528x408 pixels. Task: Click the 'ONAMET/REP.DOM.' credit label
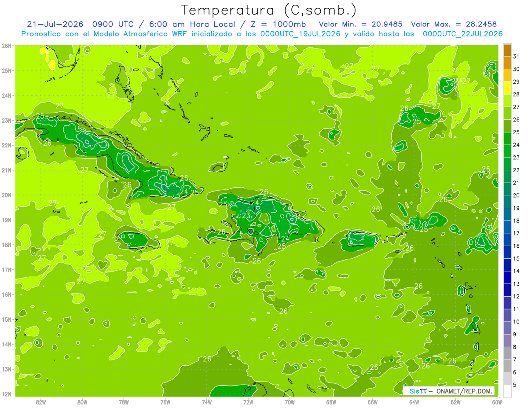pos(464,391)
